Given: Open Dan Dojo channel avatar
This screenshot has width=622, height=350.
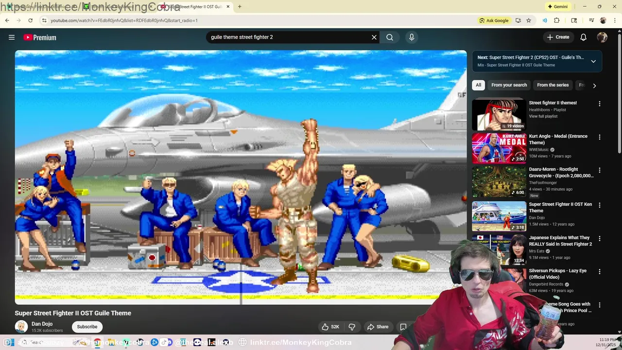Looking at the screenshot, I should (21, 327).
